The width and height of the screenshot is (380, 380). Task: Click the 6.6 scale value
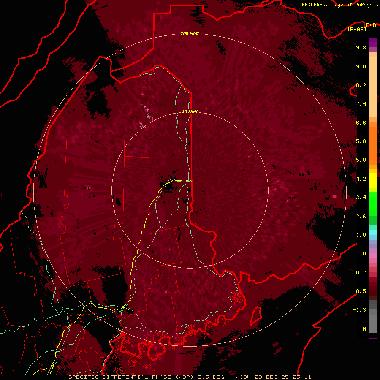coord(361,122)
